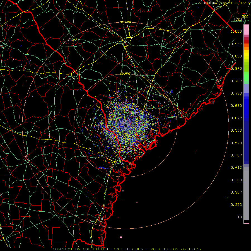Click the 1.000 scale value

pos(236,31)
